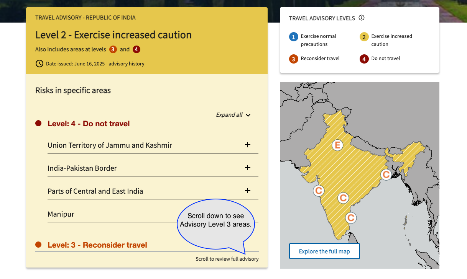The height and width of the screenshot is (279, 467).
Task: Click the Explore the full map button
Action: click(x=324, y=251)
